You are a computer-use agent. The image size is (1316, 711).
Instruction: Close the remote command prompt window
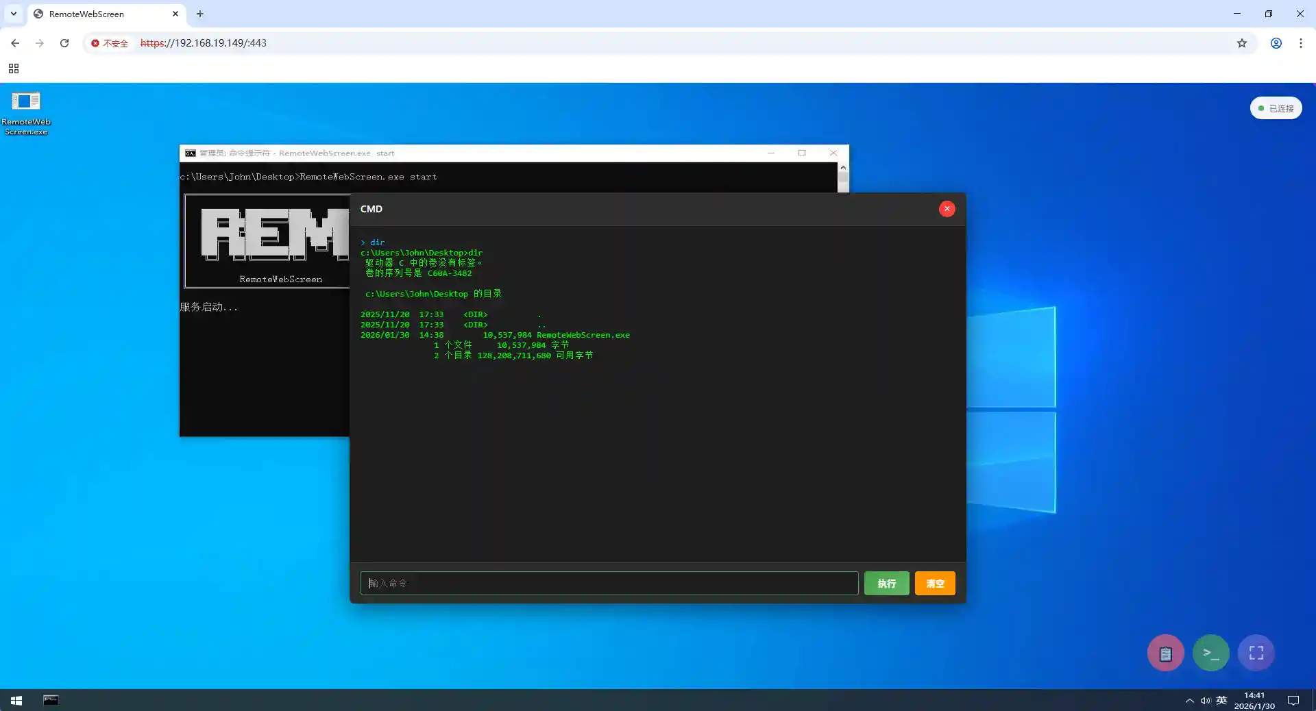point(833,153)
